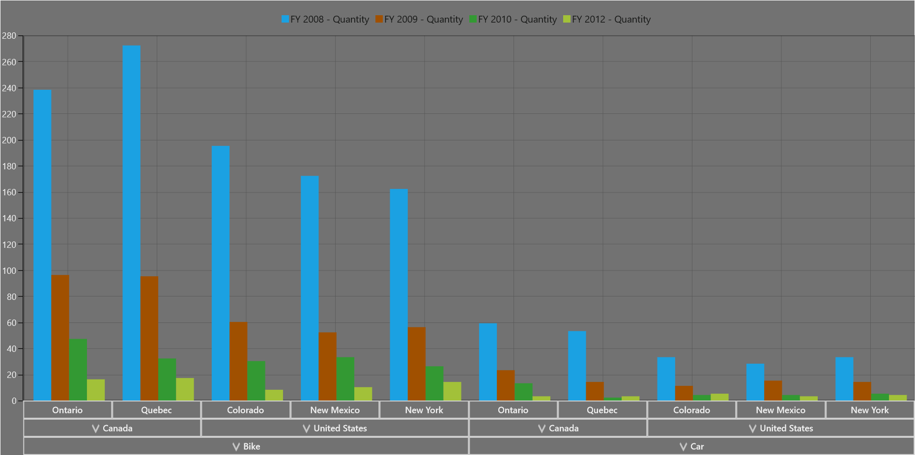Select the FY 2008 bar for Bike New York
This screenshot has height=455, width=915.
pos(399,295)
